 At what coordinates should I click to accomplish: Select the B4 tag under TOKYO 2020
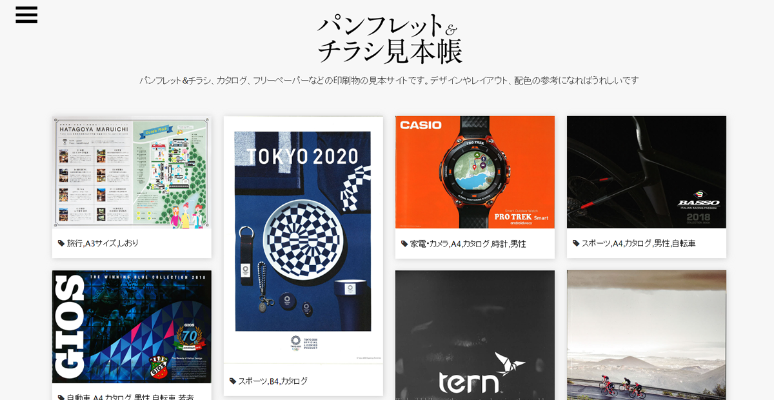click(x=274, y=381)
